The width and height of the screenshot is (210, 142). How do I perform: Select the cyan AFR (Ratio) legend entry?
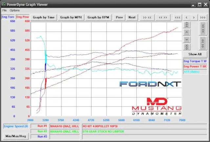click(x=195, y=72)
